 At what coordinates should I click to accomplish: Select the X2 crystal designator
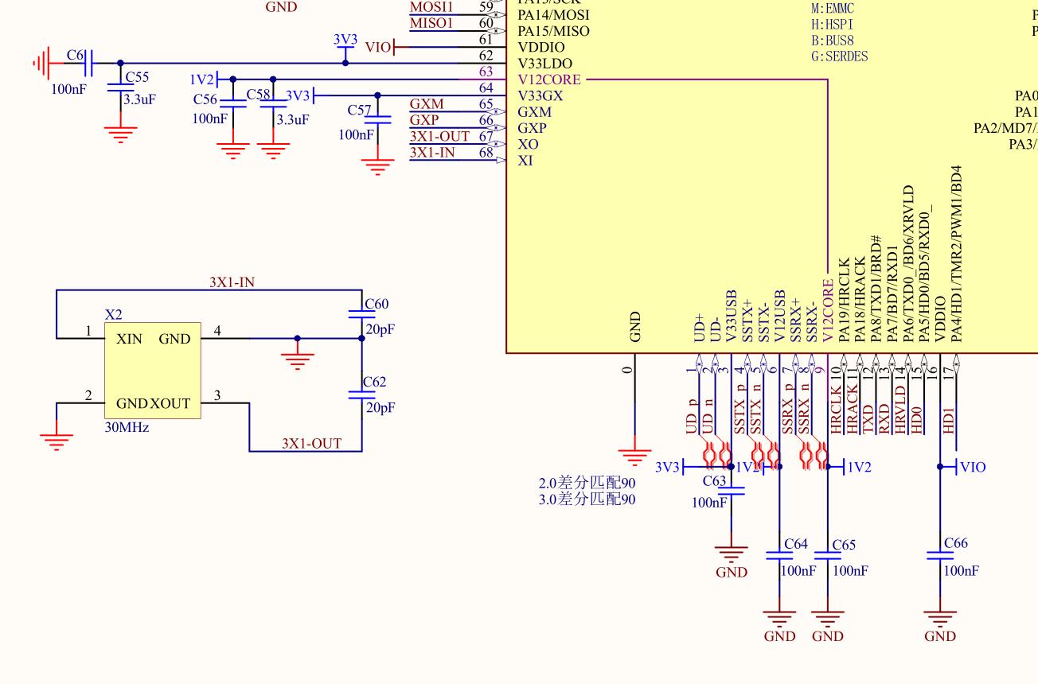[114, 316]
